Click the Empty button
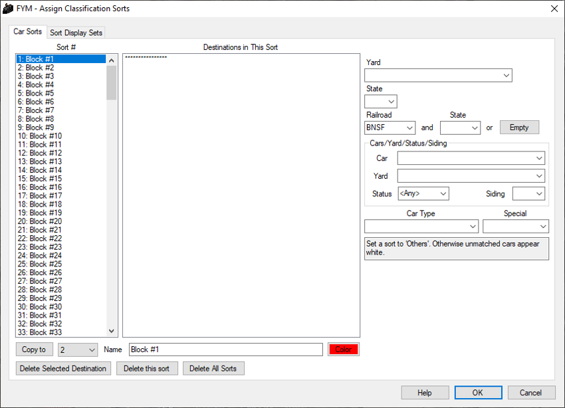This screenshot has height=408, width=565. click(519, 128)
